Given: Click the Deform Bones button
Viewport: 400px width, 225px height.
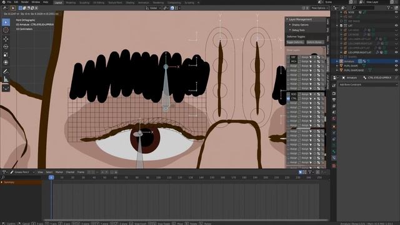Looking at the screenshot, I should (314, 42).
